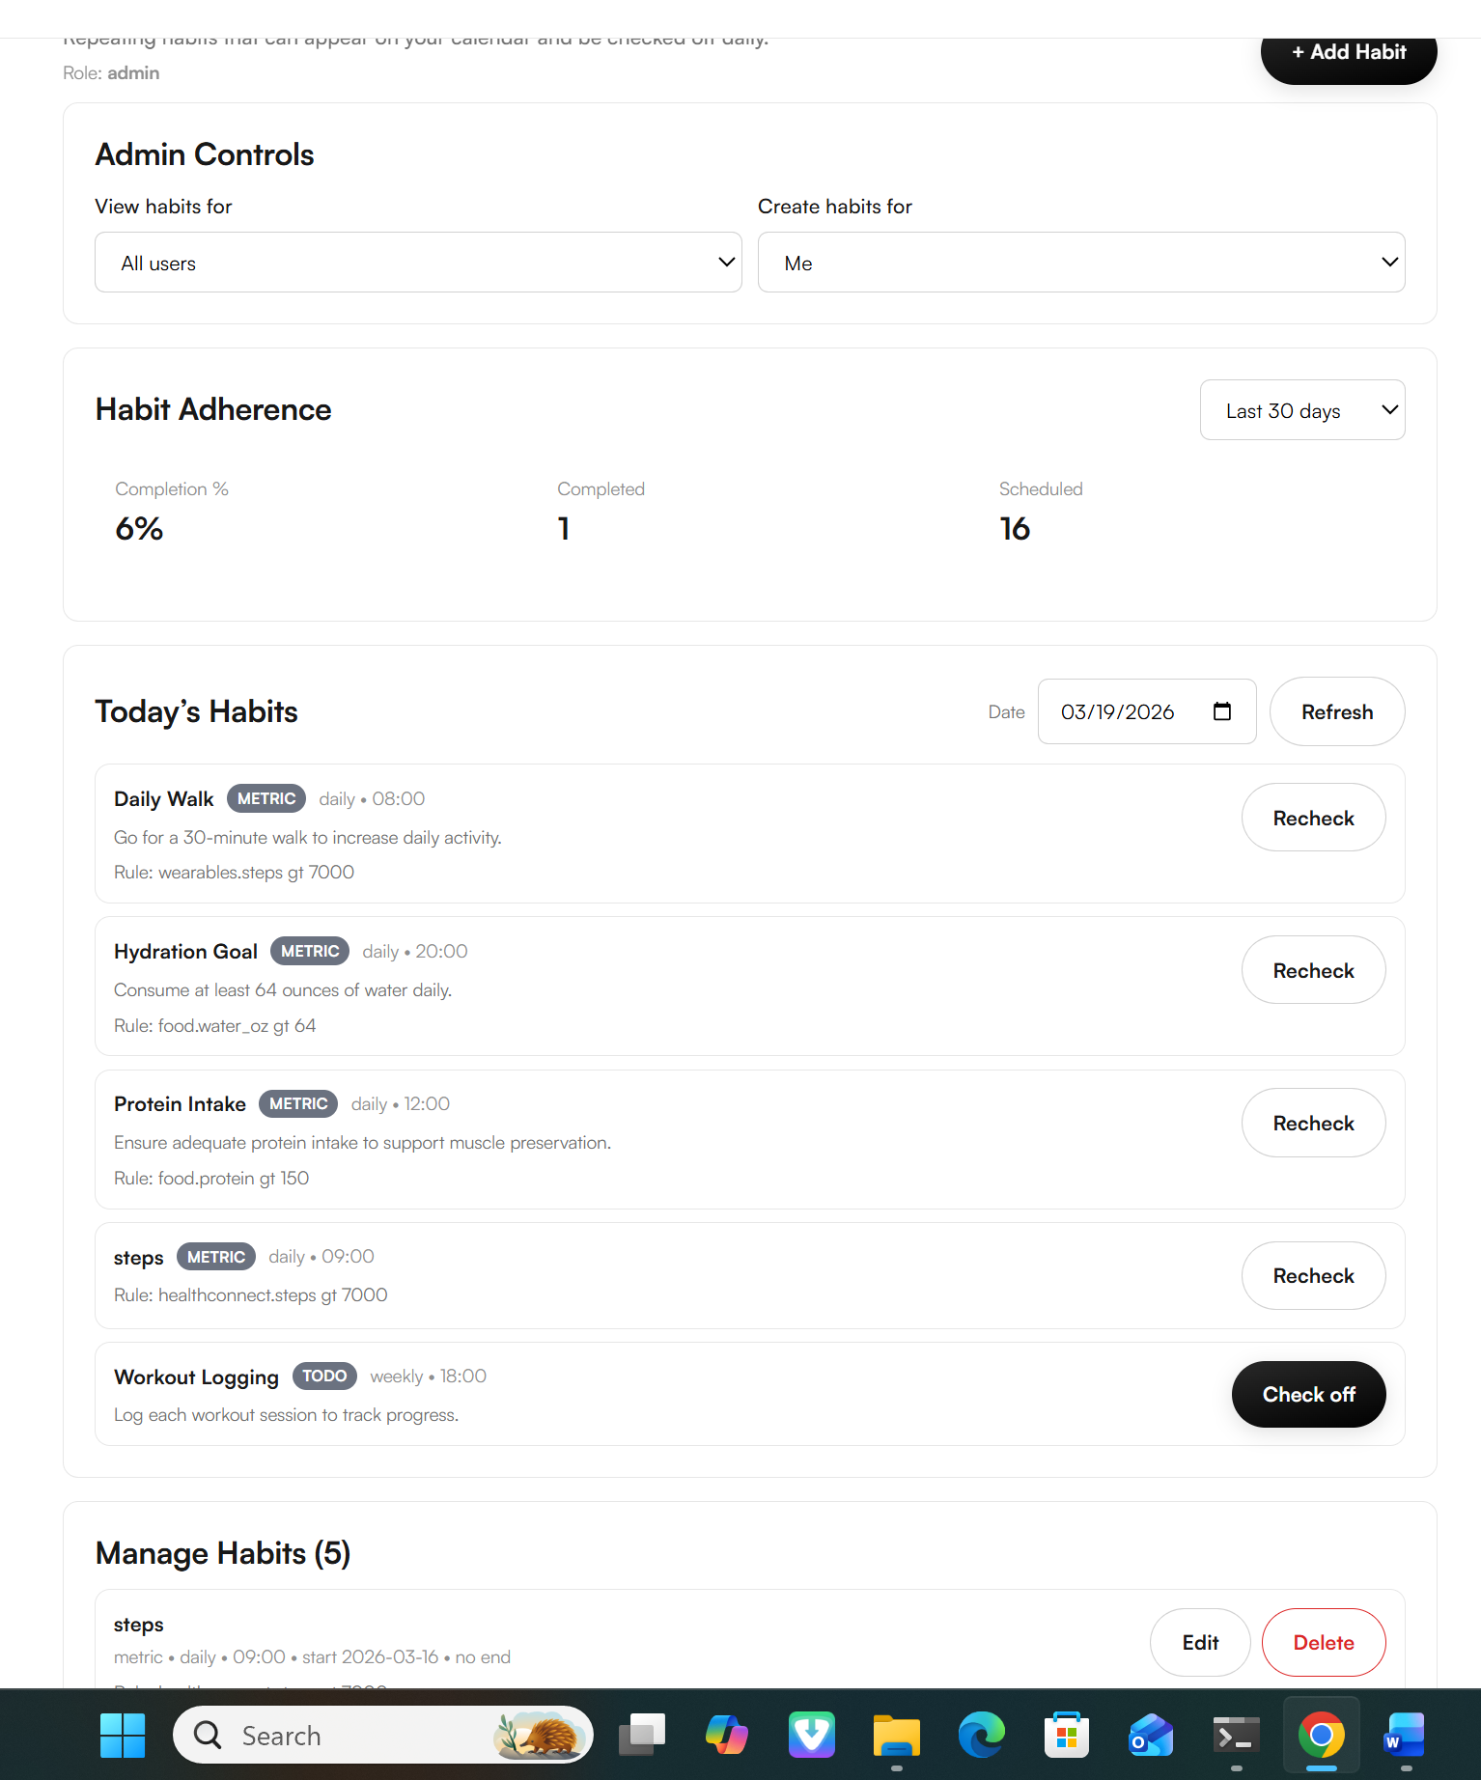
Task: Launch Copilot from the taskbar
Action: click(x=726, y=1735)
